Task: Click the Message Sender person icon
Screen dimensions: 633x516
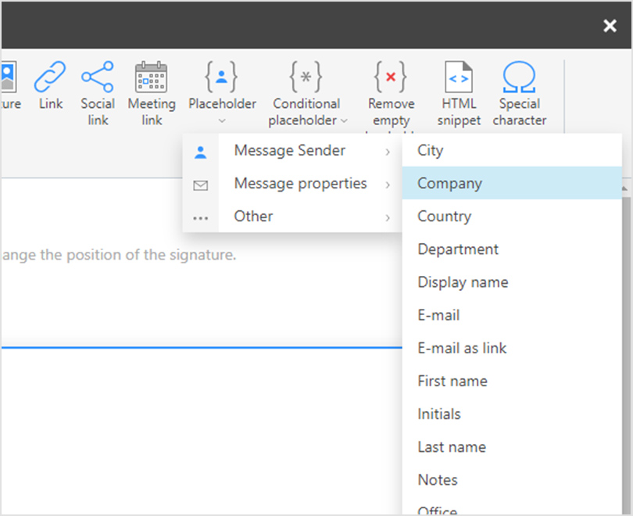Action: point(201,151)
